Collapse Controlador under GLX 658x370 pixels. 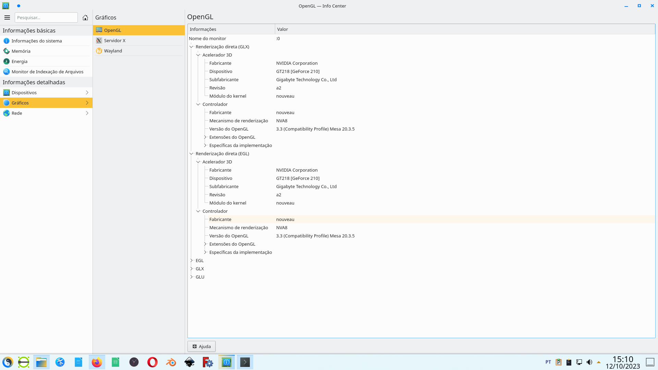point(198,104)
